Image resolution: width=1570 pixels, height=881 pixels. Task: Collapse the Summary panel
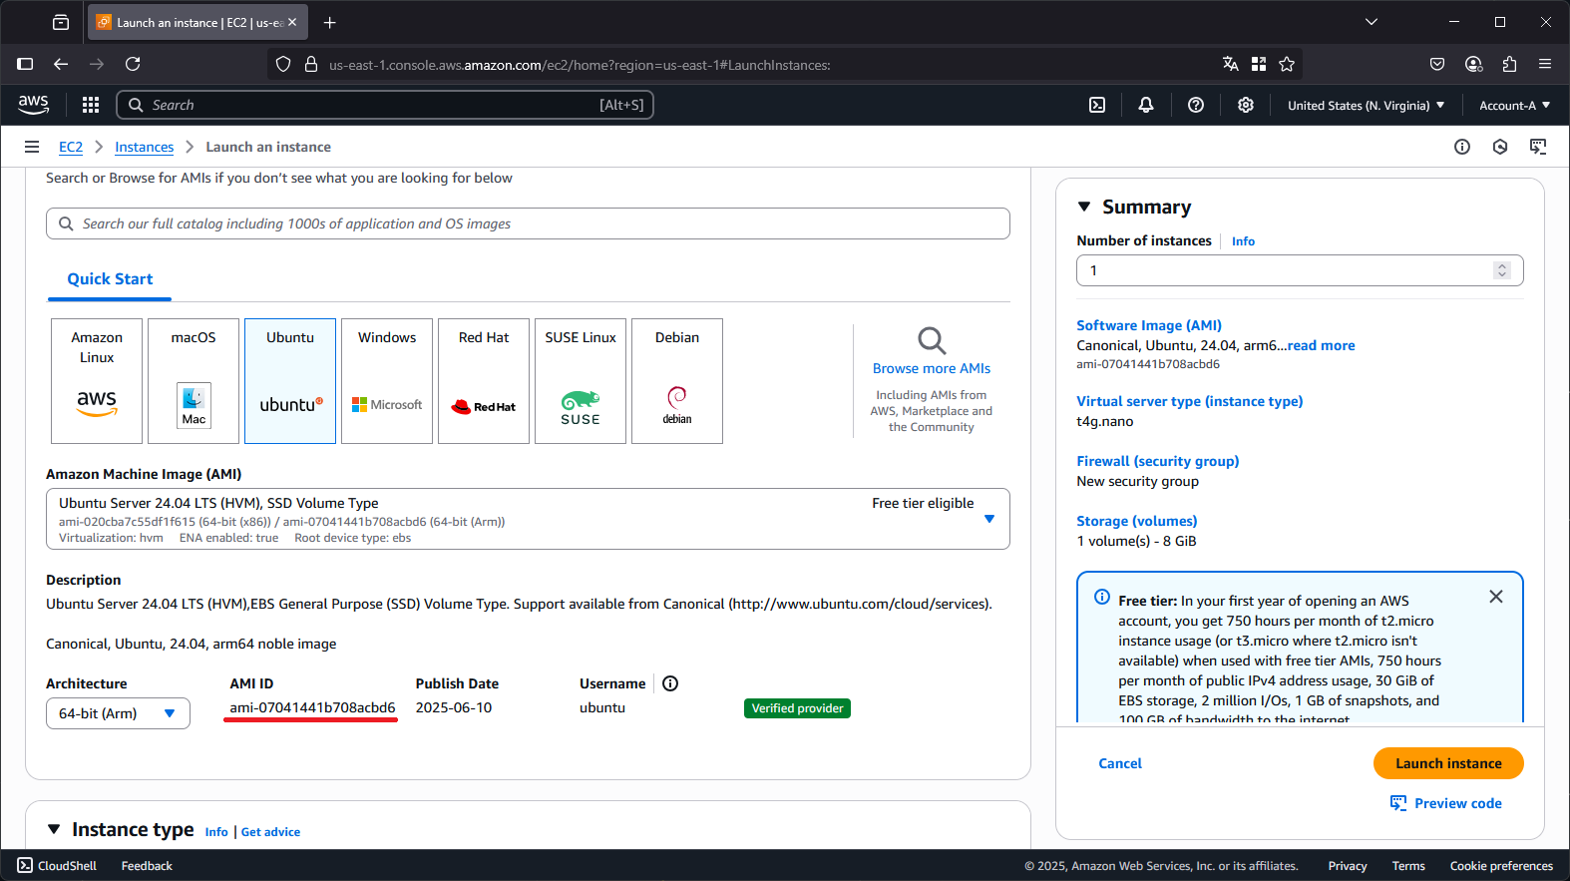coord(1084,207)
